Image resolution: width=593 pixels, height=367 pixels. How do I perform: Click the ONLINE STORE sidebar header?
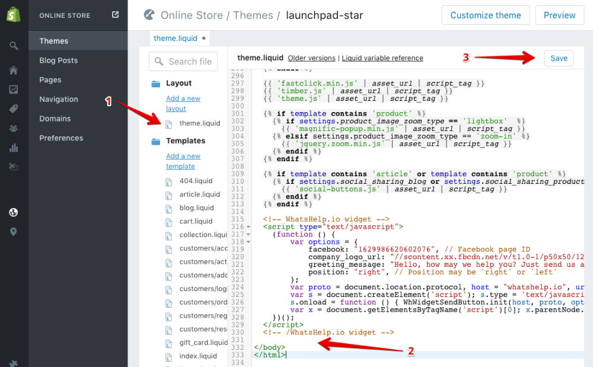tap(65, 15)
